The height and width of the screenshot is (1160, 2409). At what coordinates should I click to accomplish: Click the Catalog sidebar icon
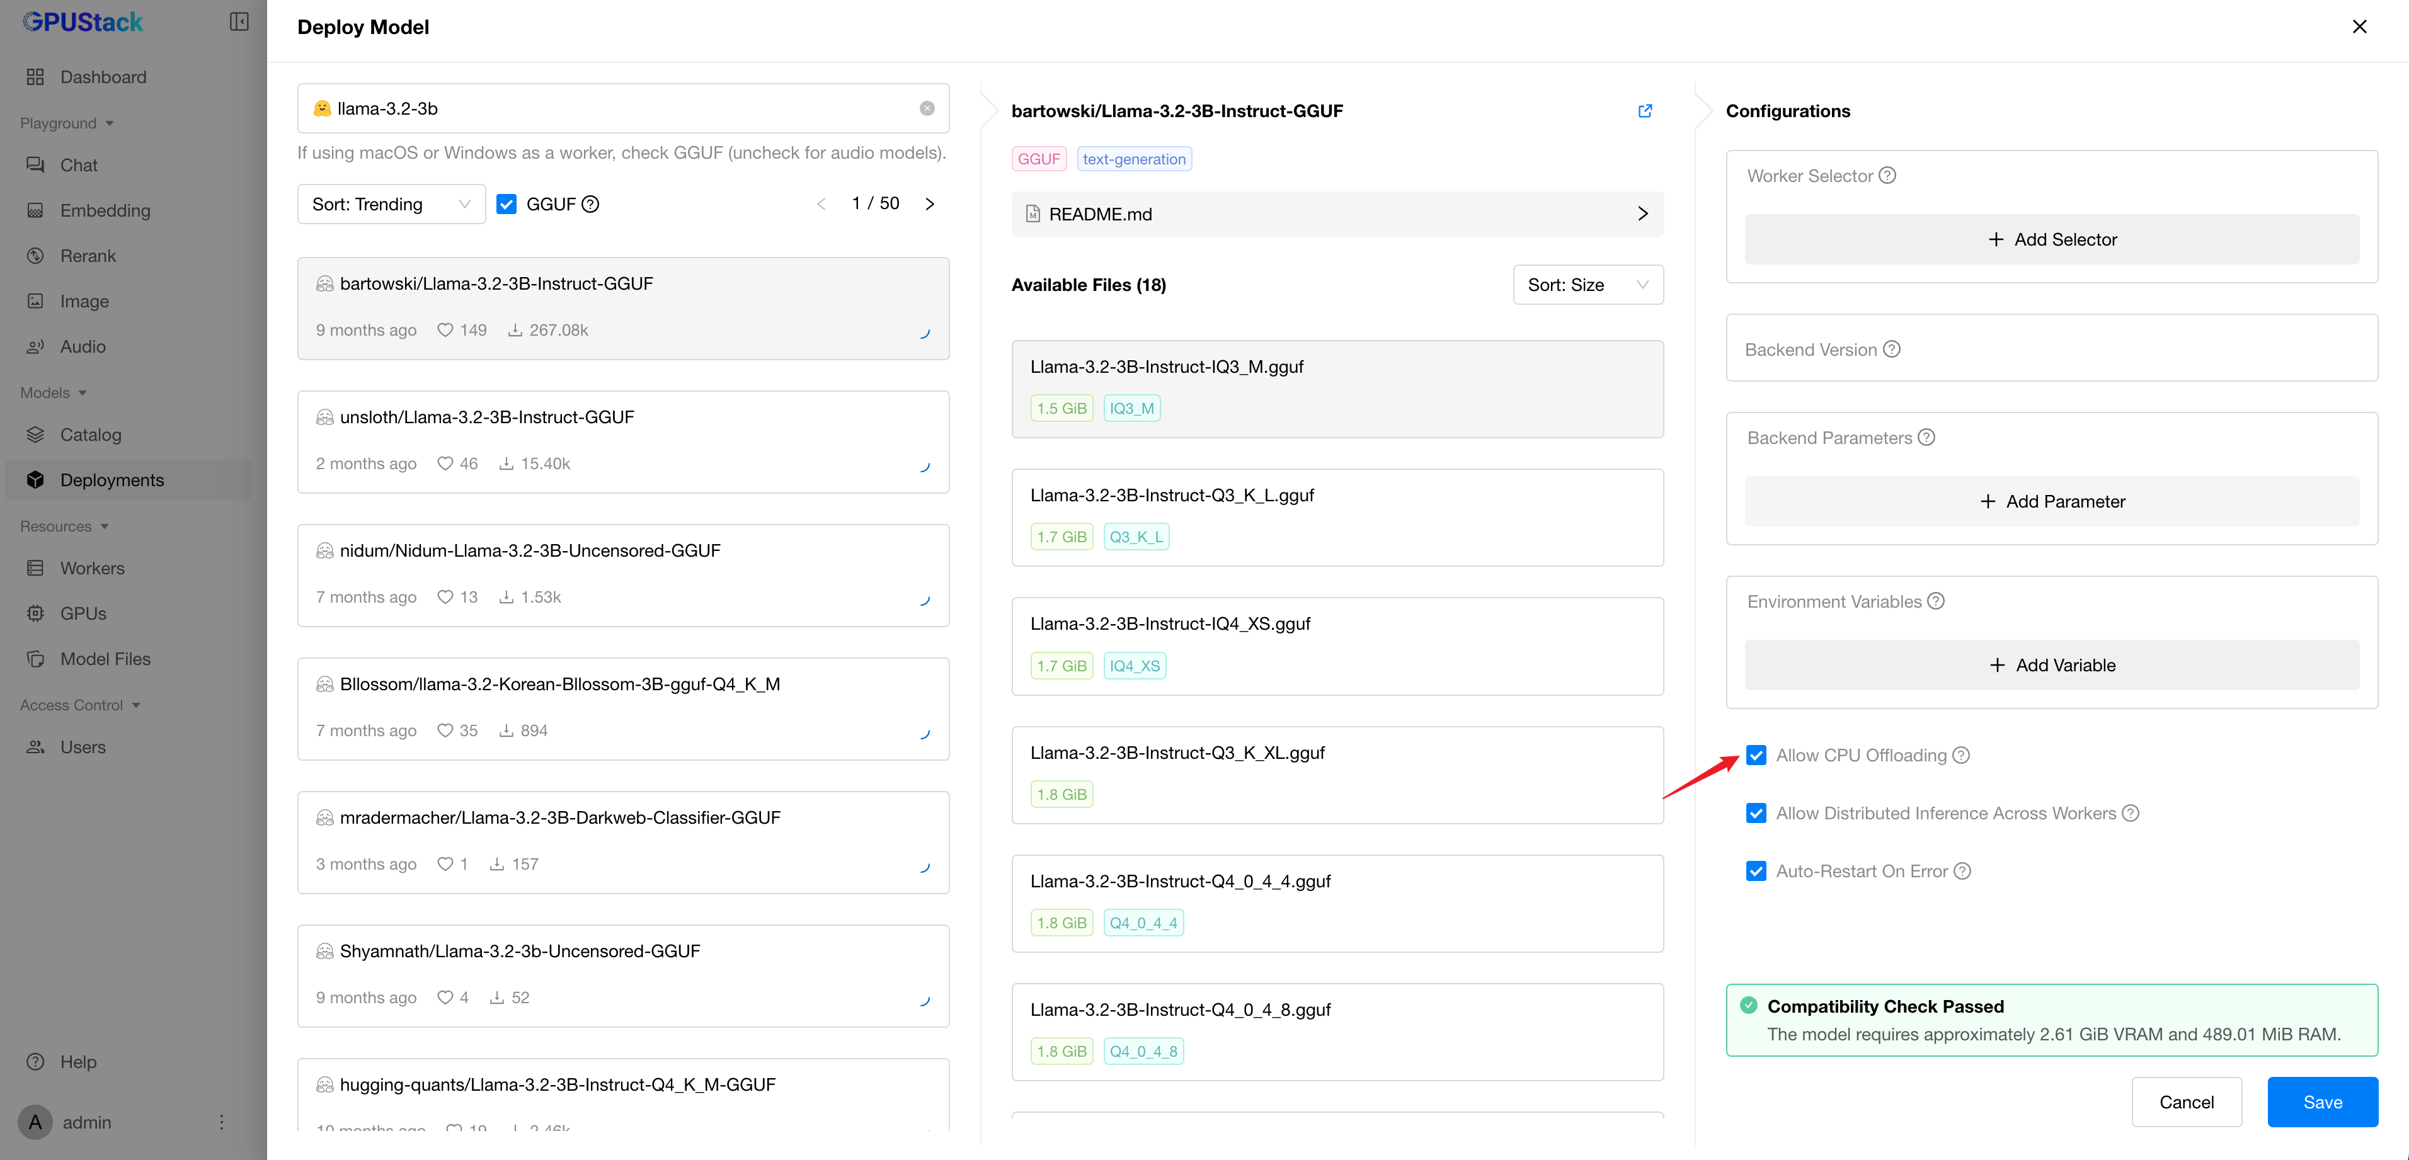(x=35, y=434)
